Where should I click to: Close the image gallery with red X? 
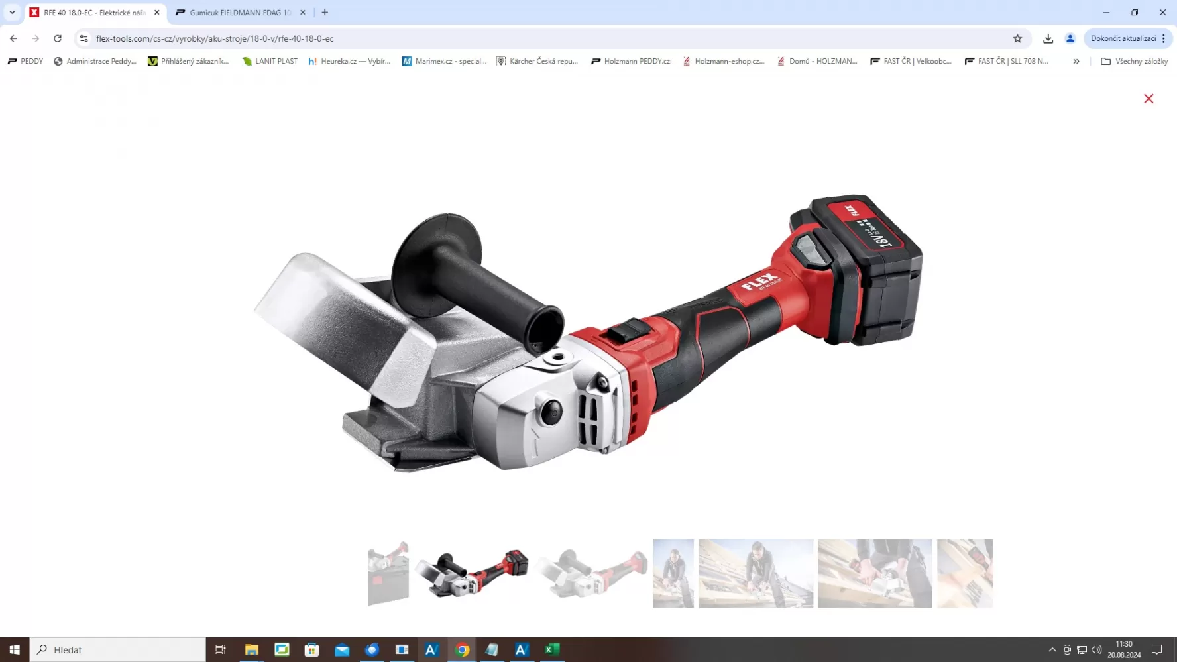[1149, 99]
